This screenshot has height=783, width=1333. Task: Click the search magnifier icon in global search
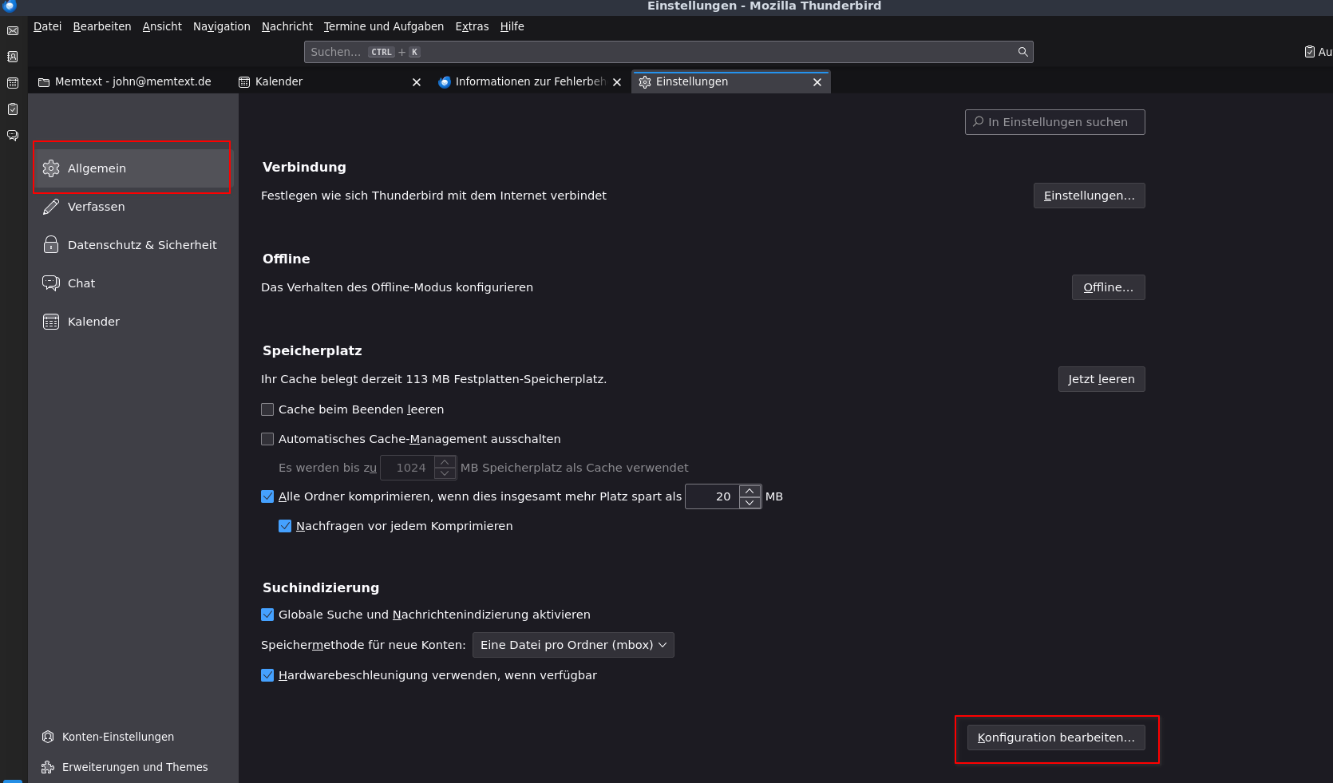pyautogui.click(x=1022, y=52)
